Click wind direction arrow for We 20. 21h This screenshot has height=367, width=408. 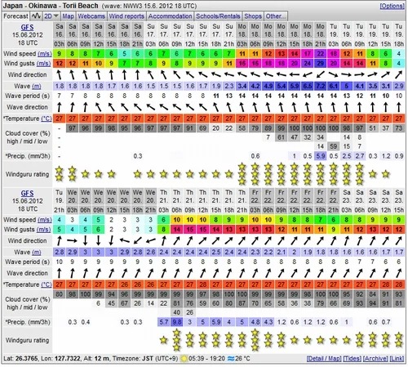click(x=150, y=240)
